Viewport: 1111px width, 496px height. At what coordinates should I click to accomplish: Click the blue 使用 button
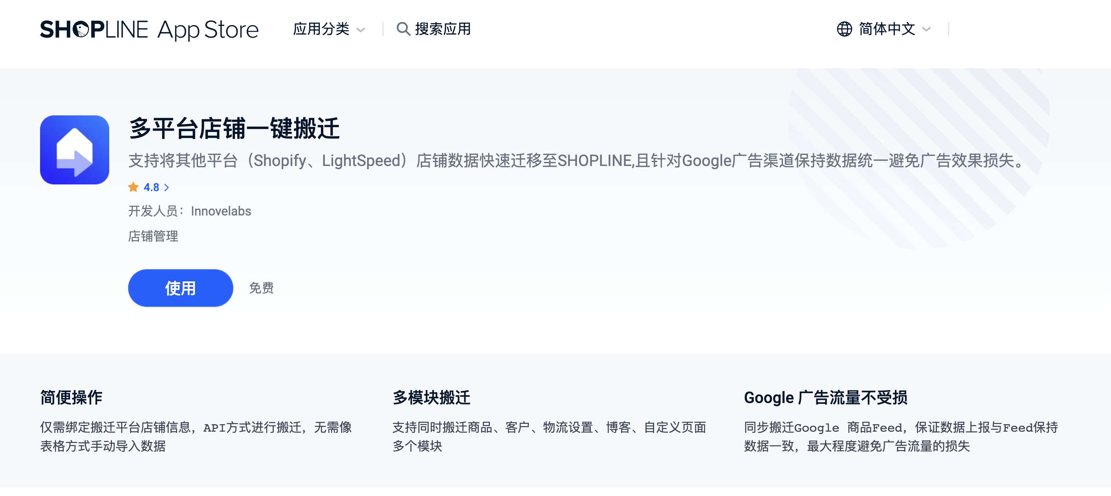click(x=180, y=288)
